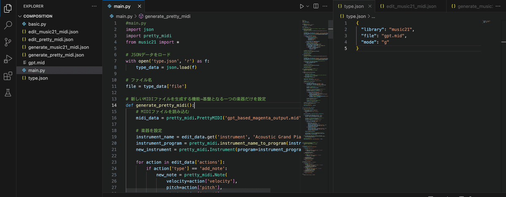Click line number 7 in main.py gutter
Screen dimensions: 506x197
(115, 61)
